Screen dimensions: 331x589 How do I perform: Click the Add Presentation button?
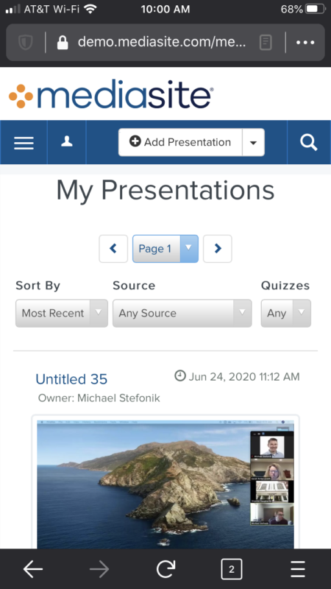click(180, 142)
